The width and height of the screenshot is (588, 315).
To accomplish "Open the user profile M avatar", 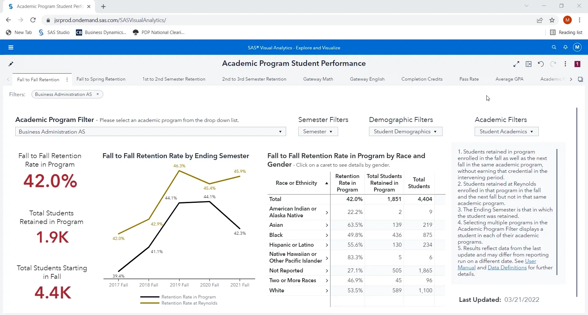I will click(577, 47).
